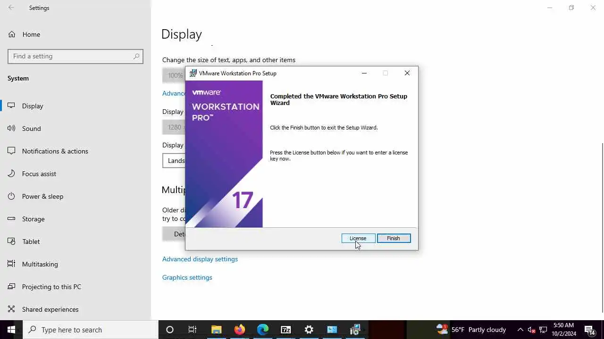Click the network tray icon

point(543,330)
